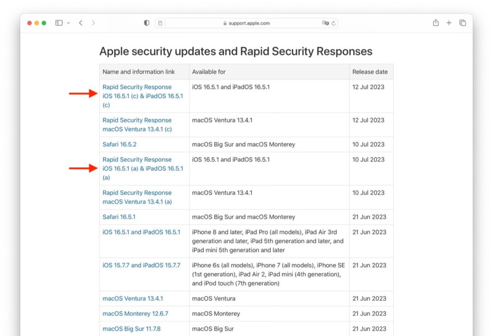Click 12 Jul 2023 in iOS 16.5.1 (c) row
Image resolution: width=493 pixels, height=336 pixels.
(x=368, y=87)
